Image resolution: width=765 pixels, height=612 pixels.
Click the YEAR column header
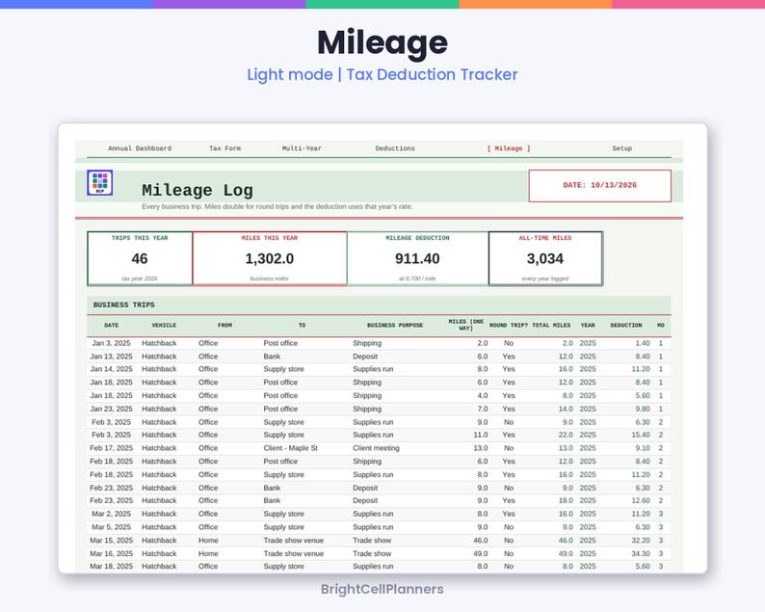[588, 325]
